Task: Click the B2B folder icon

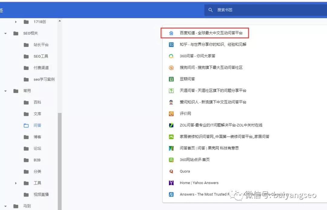Action: coord(26,160)
